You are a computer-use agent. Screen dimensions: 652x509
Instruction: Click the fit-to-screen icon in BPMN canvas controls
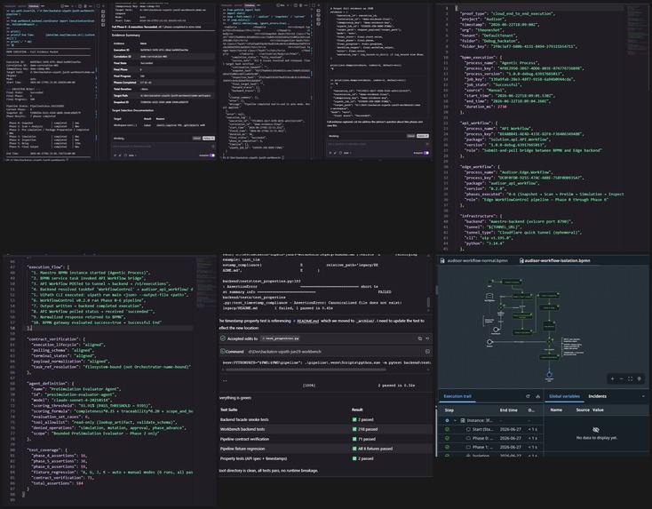click(631, 378)
